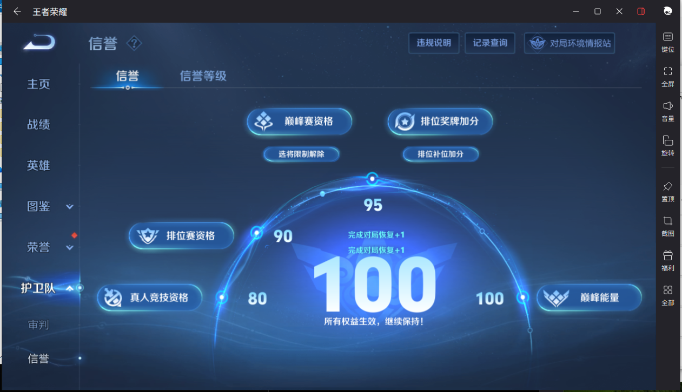This screenshot has height=392, width=682.
Task: Expand the 荣誉 chevron arrow
Action: 70,248
